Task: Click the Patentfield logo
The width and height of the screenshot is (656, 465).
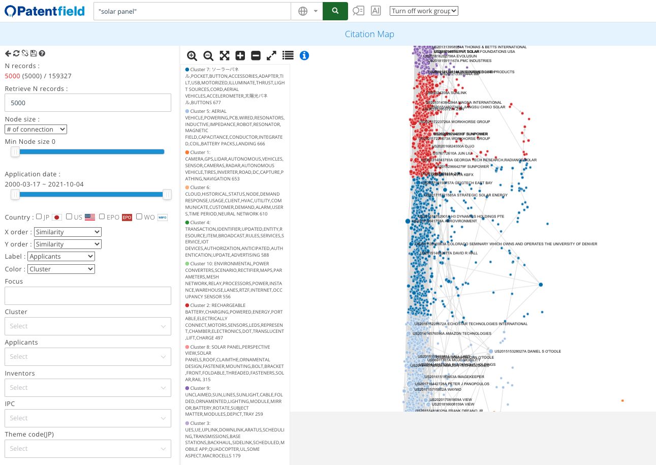Action: coord(44,10)
